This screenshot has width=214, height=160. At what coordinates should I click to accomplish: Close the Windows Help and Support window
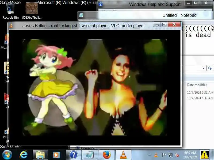click(x=206, y=3)
